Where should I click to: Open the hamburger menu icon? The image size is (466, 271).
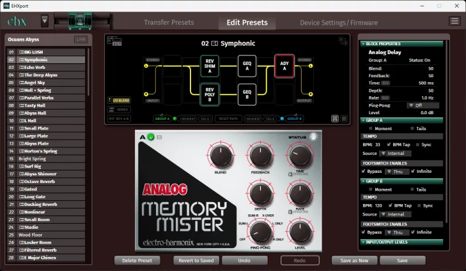[x=454, y=21]
